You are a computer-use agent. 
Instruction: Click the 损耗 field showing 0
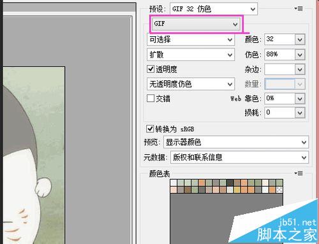coord(279,113)
